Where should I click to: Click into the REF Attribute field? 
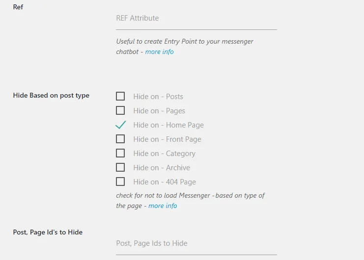point(196,19)
